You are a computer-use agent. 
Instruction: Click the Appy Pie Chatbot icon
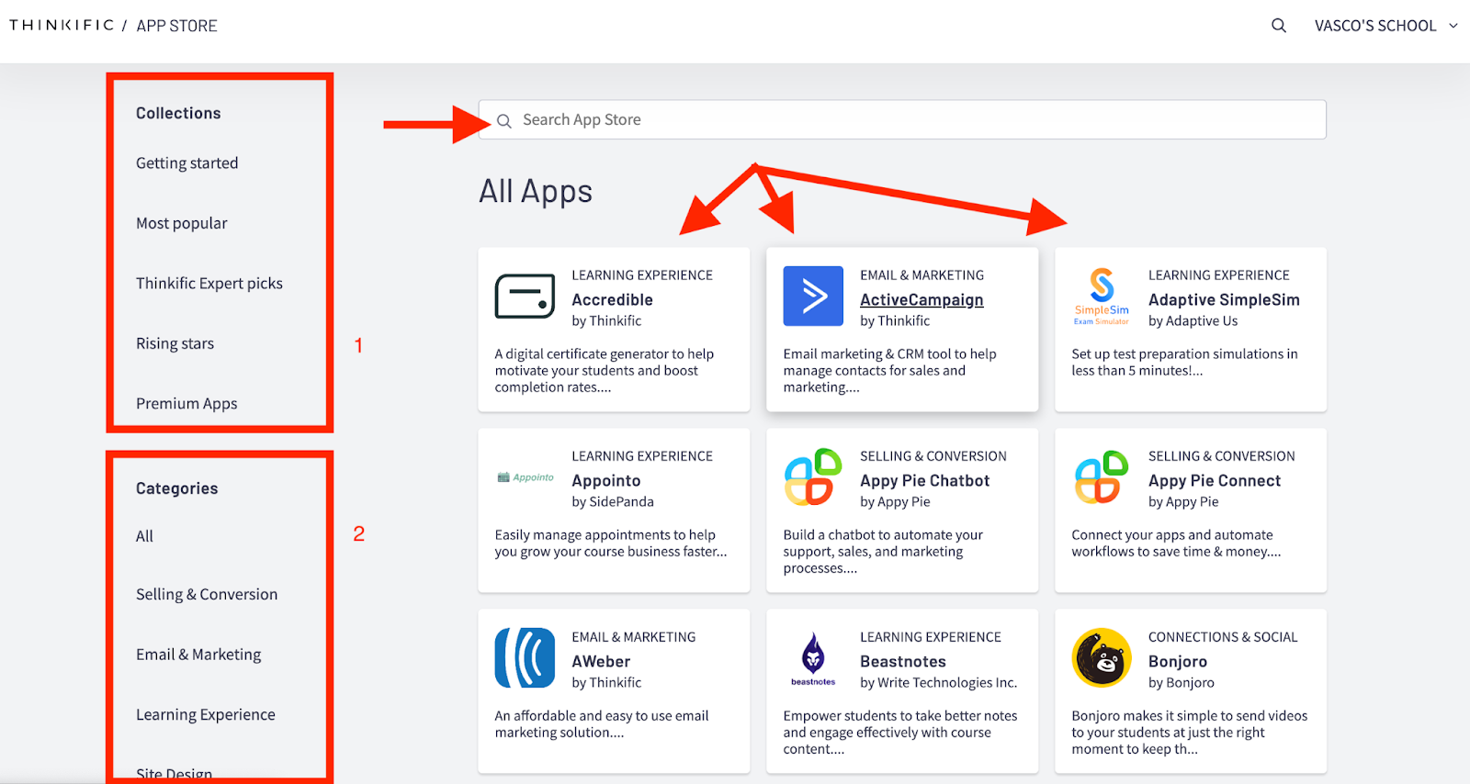click(x=813, y=477)
